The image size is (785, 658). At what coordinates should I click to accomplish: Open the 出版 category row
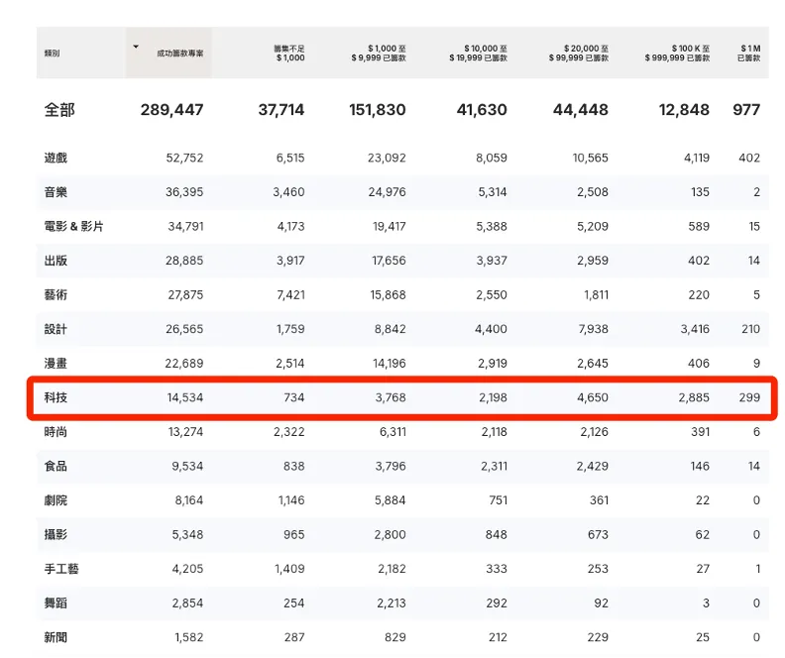[x=56, y=261]
